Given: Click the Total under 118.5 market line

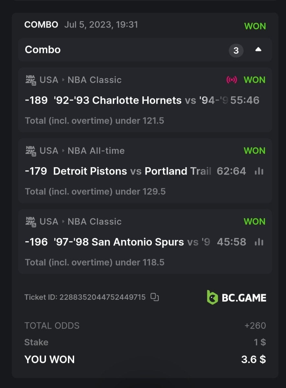Looking at the screenshot, I should [x=94, y=262].
